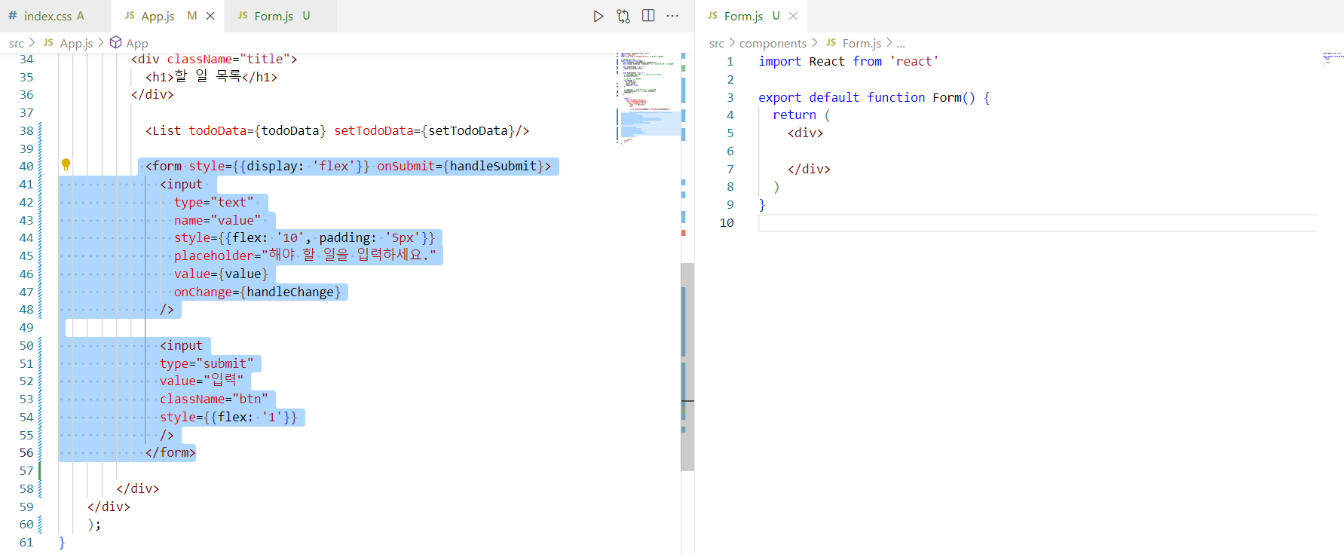Click closing </div> on line 7 of Form.js
Screen dimensions: 1344x554
click(809, 169)
